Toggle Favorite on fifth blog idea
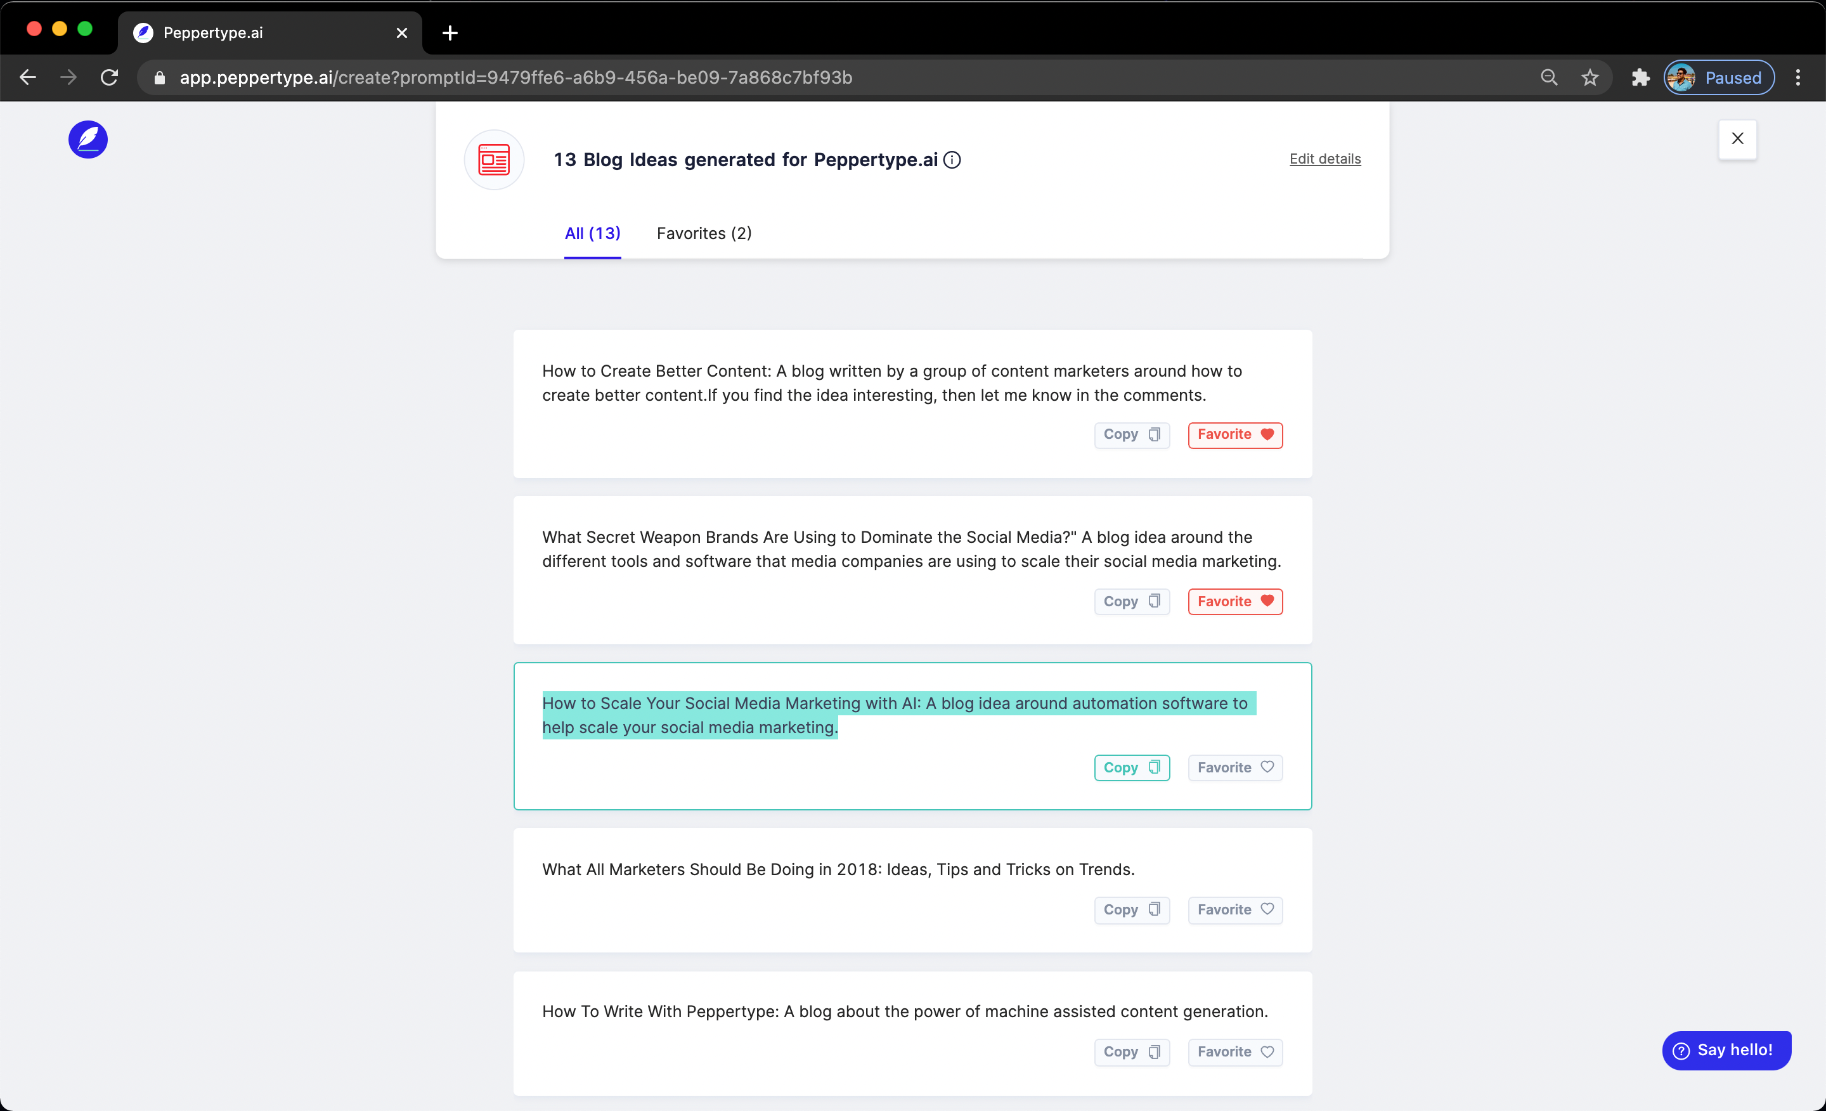 click(1233, 1051)
